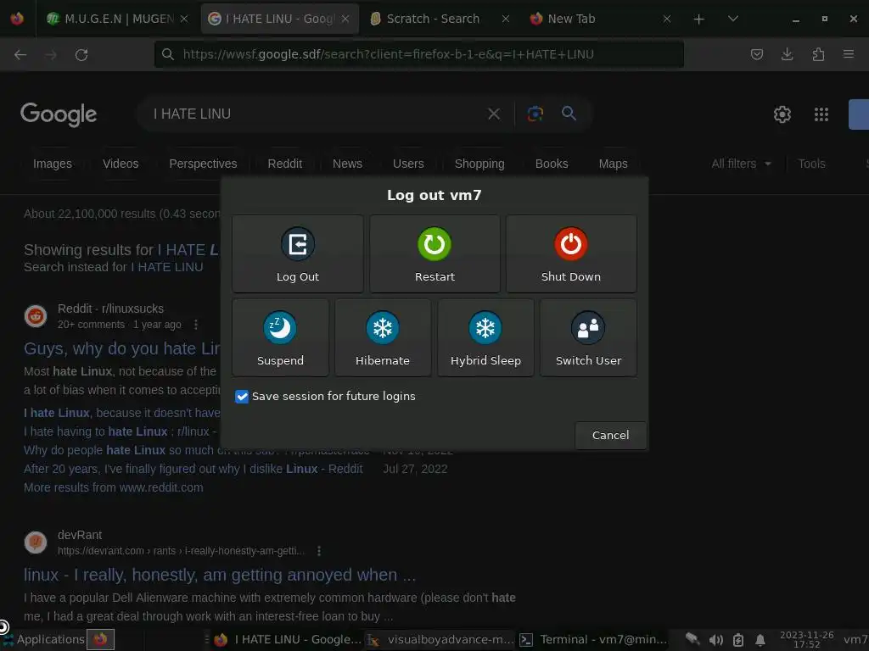Open the volume control tray icon
This screenshot has width=869, height=651.
click(x=715, y=640)
